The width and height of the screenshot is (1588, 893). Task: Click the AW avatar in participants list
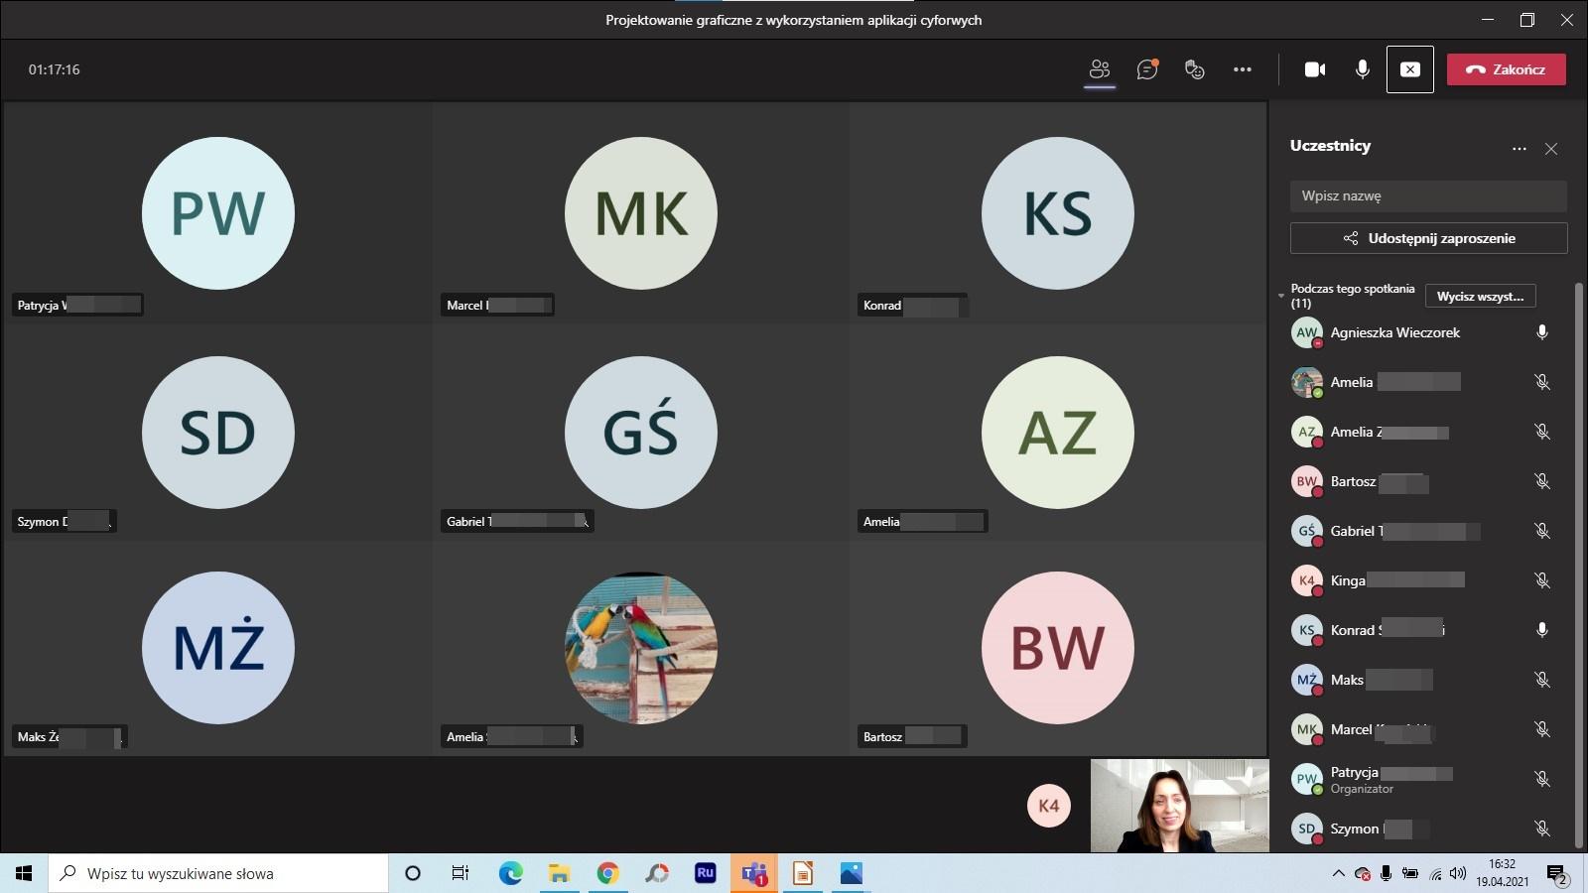[1307, 332]
